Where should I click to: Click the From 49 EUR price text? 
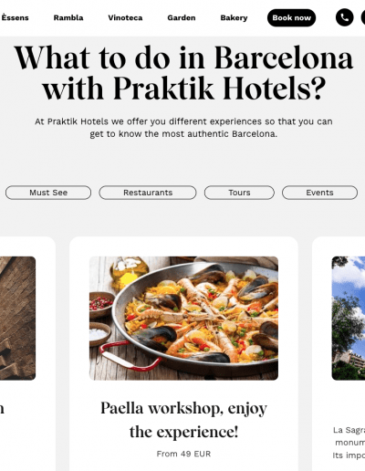183,454
